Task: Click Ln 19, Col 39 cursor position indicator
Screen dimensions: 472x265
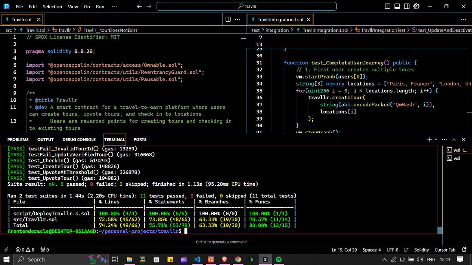Action: point(345,250)
